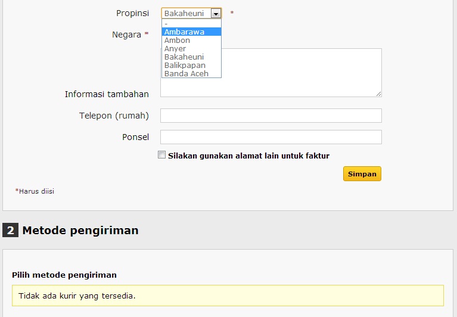
Task: Select Ambarawa from the list
Action: point(191,32)
